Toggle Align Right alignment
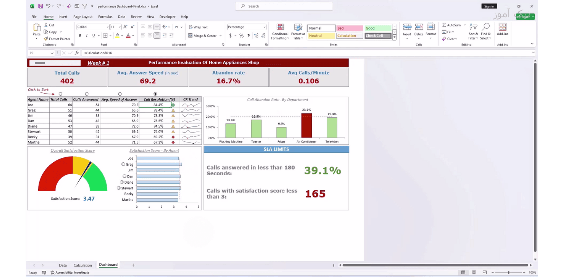The height and width of the screenshot is (277, 564). 157,35
